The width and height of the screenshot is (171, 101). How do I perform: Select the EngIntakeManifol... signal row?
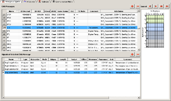coord(72,69)
